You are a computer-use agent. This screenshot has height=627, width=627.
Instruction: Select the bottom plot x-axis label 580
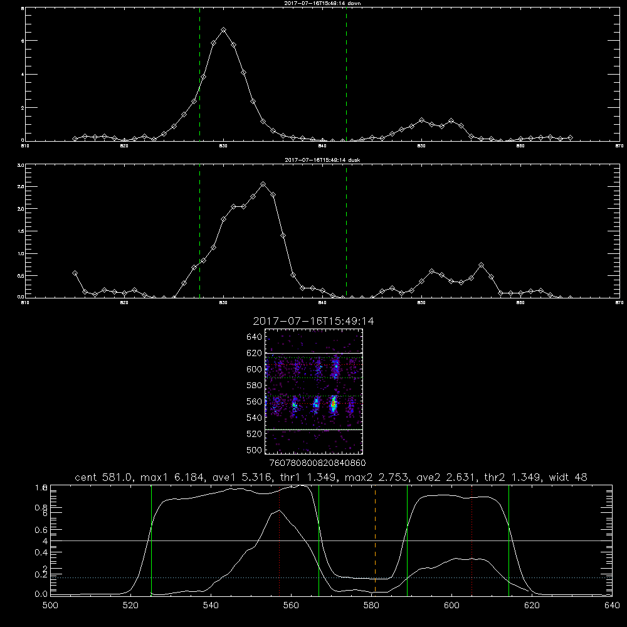(371, 606)
